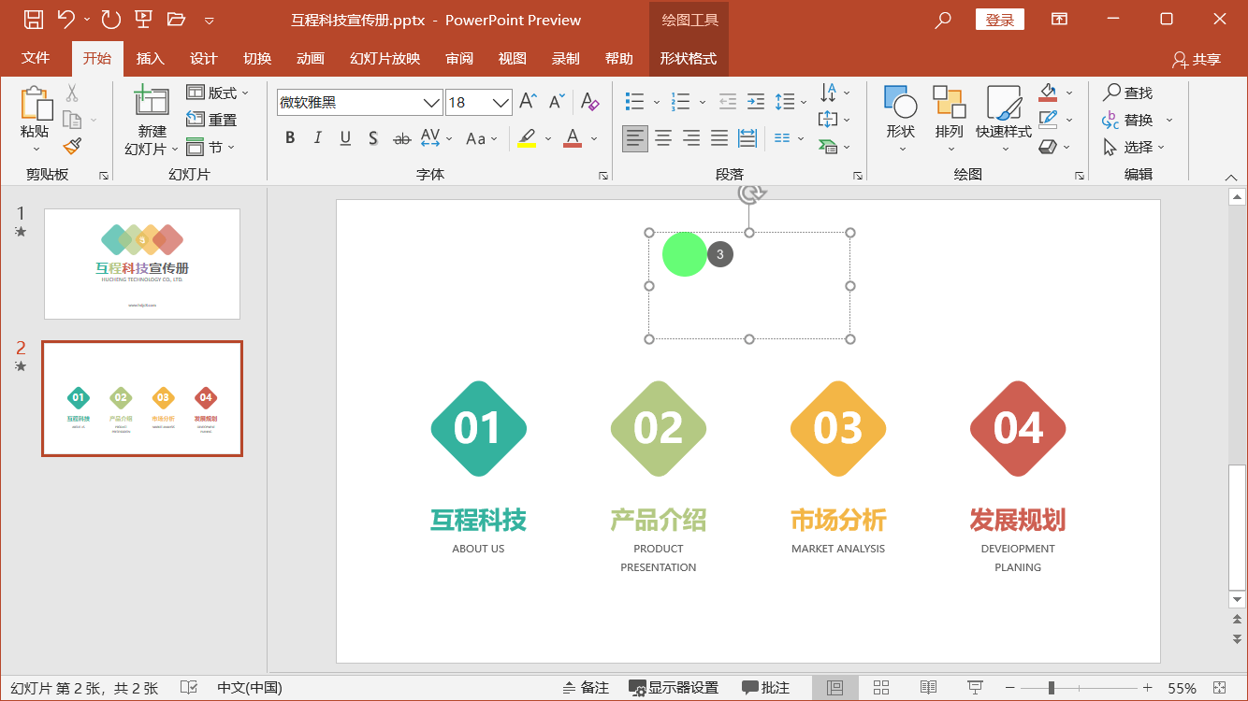1248x701 pixels.
Task: Select the green 01 diamond shape on slide
Action: point(478,428)
